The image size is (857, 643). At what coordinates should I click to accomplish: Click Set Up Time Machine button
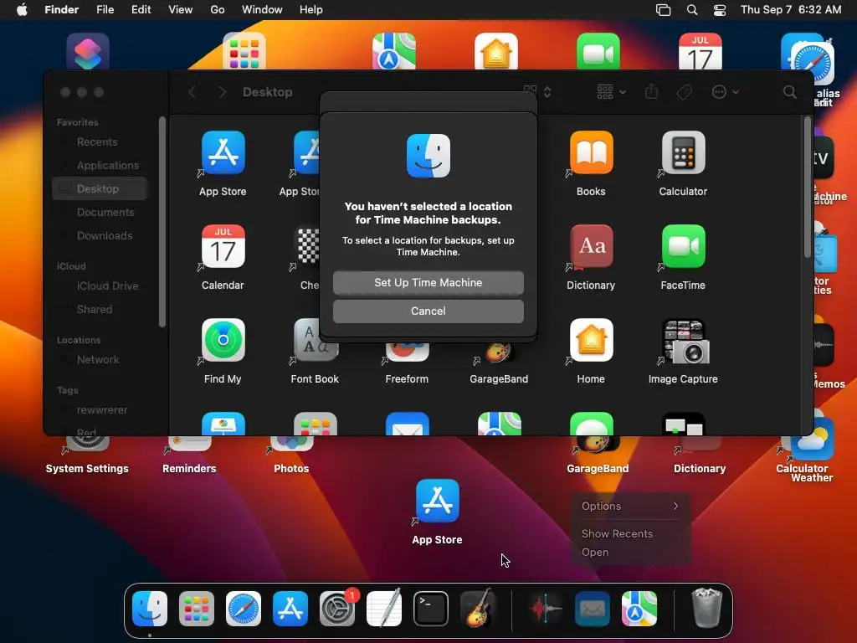[428, 283]
